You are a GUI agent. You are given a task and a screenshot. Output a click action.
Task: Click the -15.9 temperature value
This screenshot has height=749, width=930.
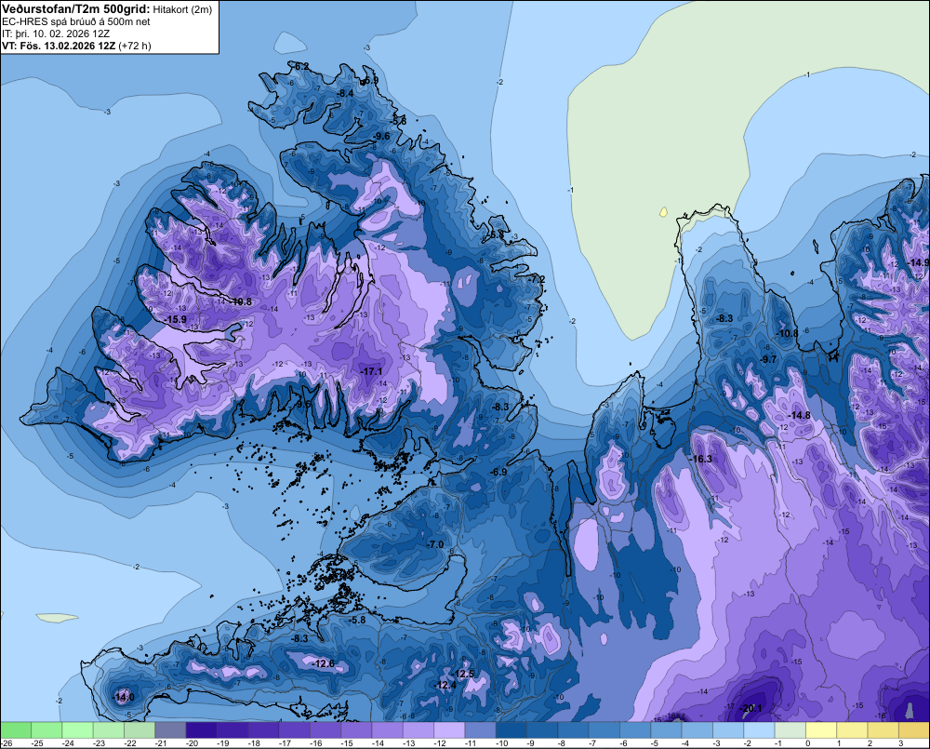click(x=175, y=319)
